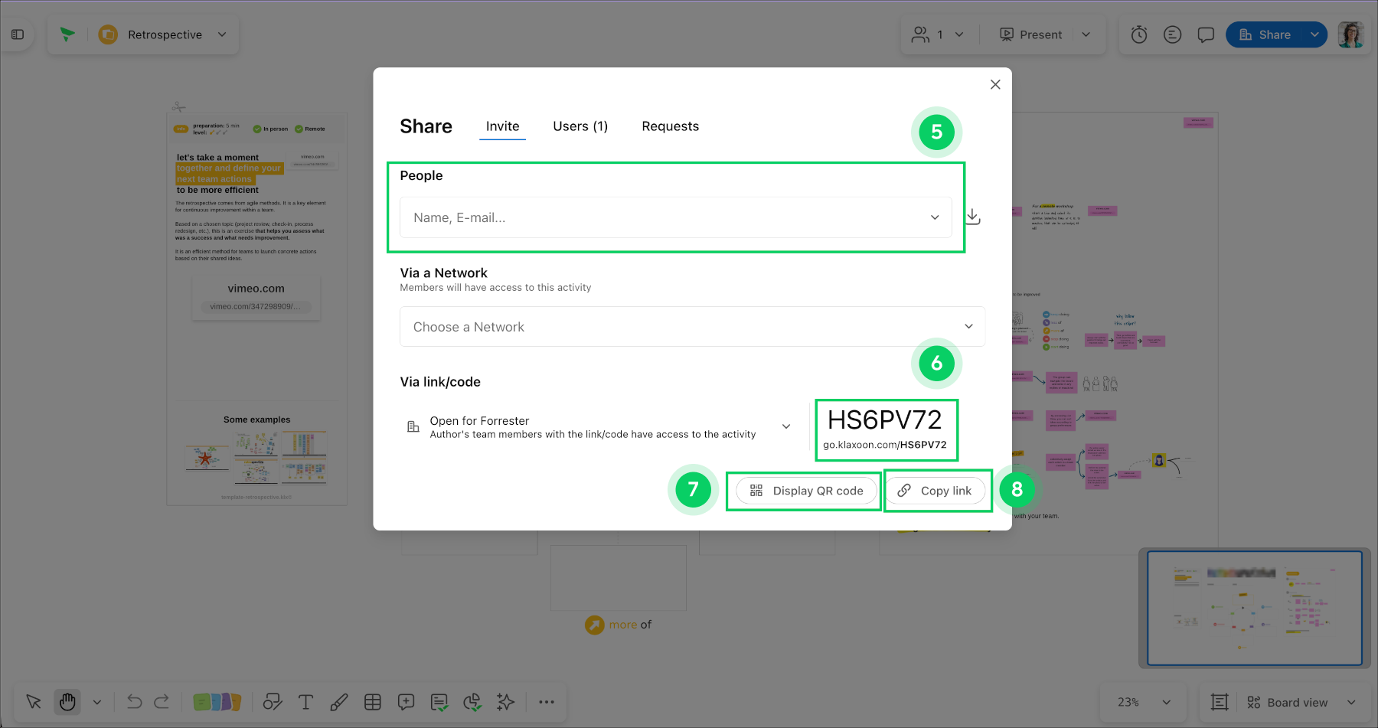The image size is (1378, 728).
Task: Select the shapes tool
Action: [273, 702]
